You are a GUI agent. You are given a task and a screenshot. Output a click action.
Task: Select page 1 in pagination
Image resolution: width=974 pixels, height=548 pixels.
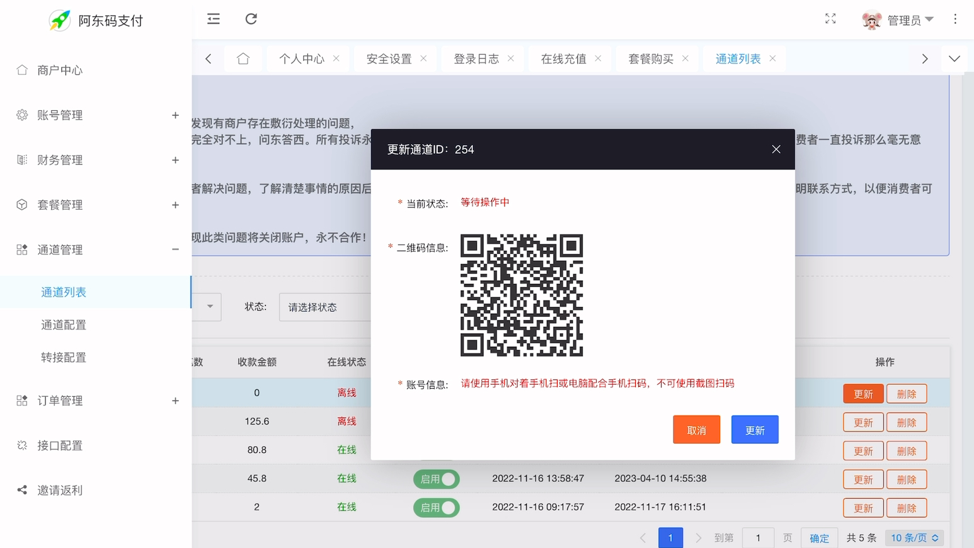point(670,538)
